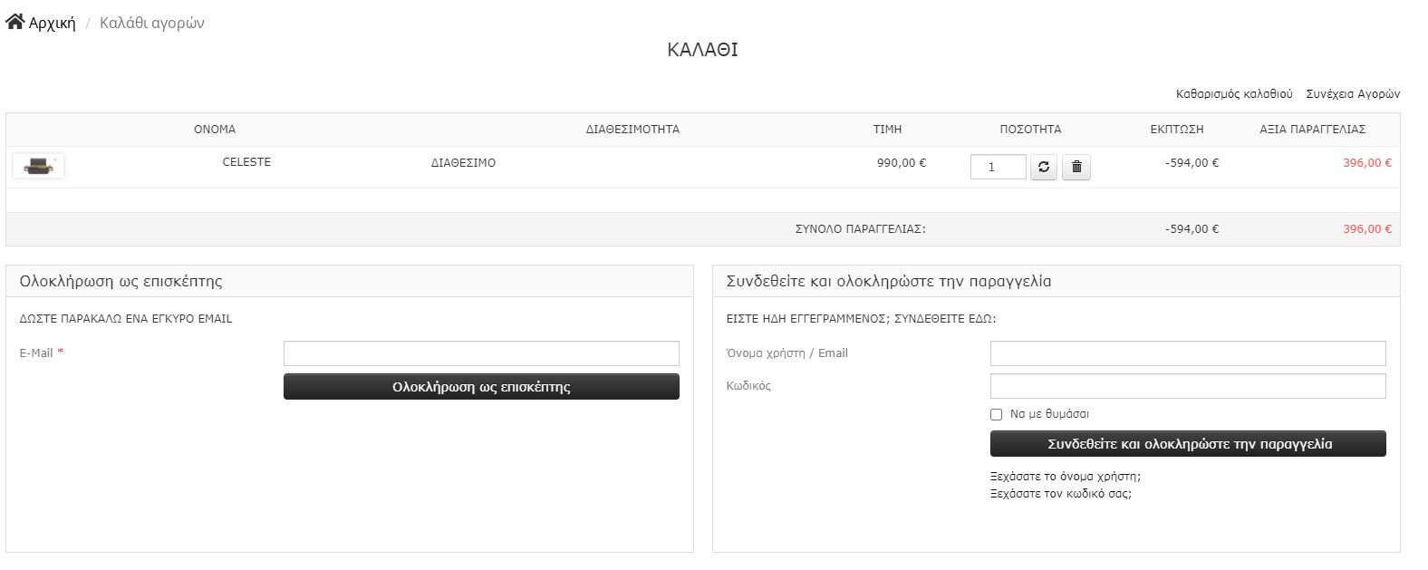Image resolution: width=1428 pixels, height=570 pixels.
Task: Click the refresh quantity icon button
Action: 1044,167
